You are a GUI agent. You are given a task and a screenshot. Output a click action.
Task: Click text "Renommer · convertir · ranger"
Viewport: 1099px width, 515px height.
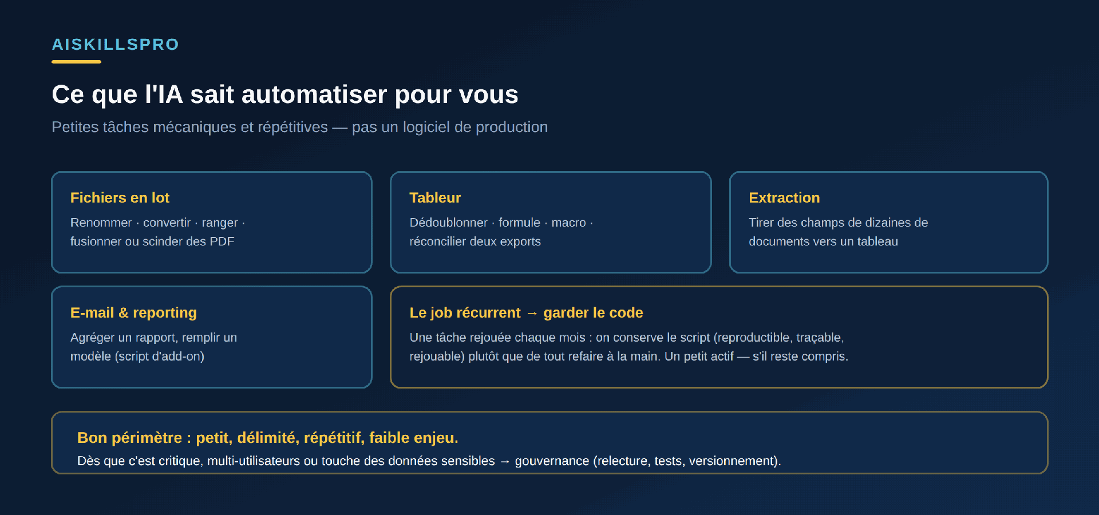154,223
